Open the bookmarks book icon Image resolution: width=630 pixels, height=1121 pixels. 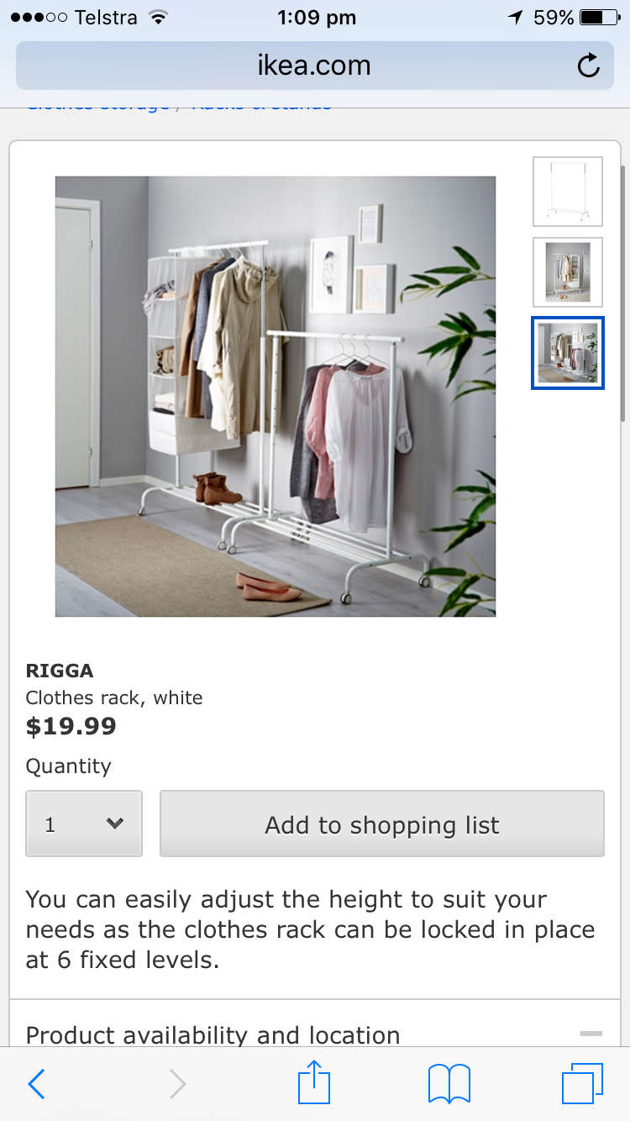point(449,1084)
